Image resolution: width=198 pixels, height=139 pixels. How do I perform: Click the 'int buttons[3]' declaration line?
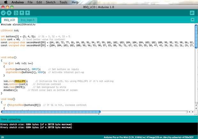[35, 36]
